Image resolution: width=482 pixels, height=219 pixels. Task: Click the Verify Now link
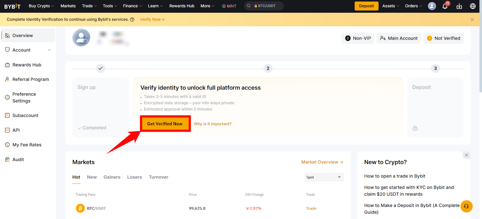pyautogui.click(x=152, y=20)
